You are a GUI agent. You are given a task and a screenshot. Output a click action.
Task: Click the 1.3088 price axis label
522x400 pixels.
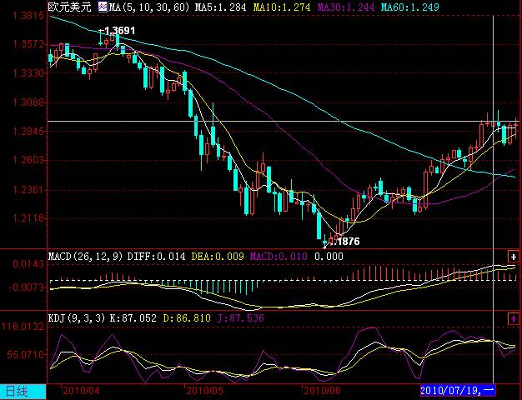click(28, 102)
